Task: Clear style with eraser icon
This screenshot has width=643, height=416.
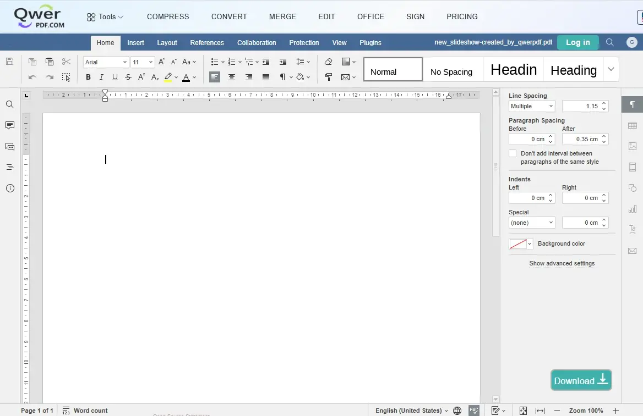Action: point(328,62)
